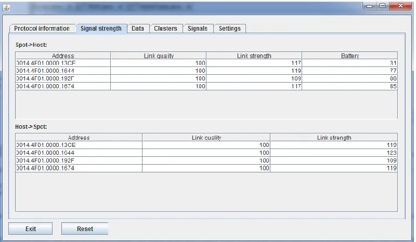Select the Signal strength tab
The image size is (416, 242).
(x=101, y=29)
